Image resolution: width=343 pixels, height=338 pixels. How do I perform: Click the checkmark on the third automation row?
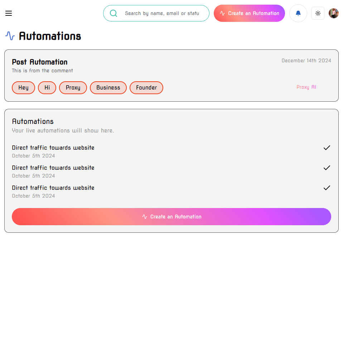327,188
